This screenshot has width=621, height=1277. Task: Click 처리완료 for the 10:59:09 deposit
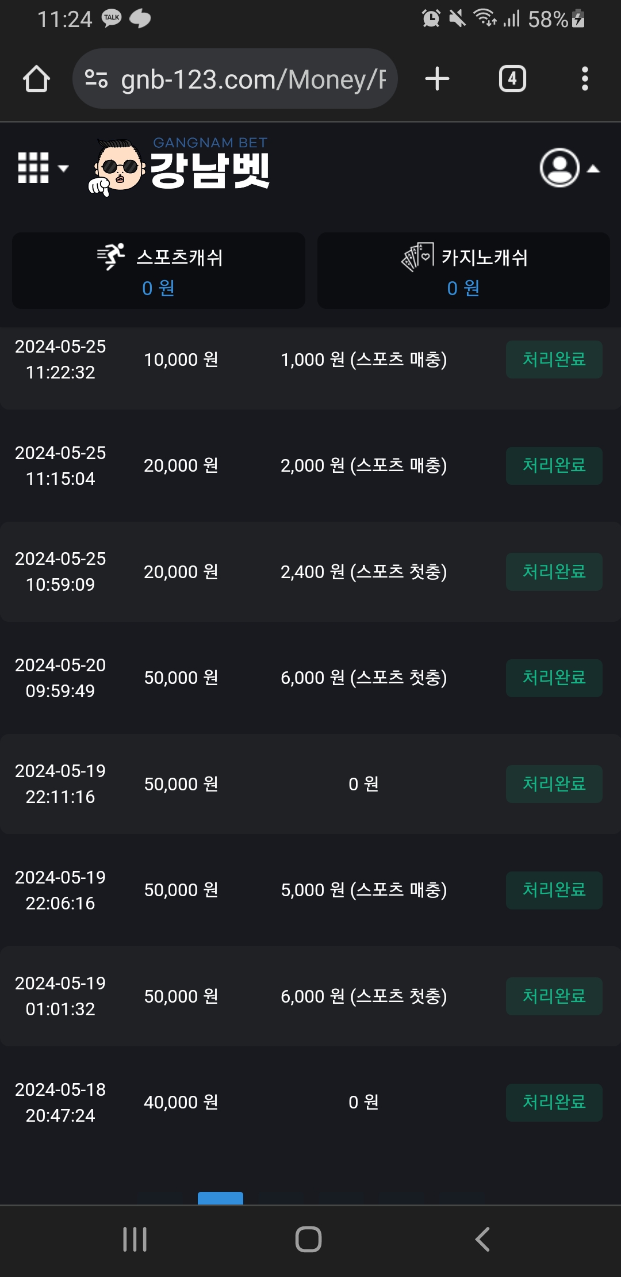(554, 572)
